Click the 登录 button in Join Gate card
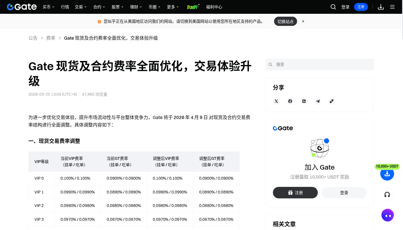This screenshot has width=403, height=230. (x=344, y=193)
